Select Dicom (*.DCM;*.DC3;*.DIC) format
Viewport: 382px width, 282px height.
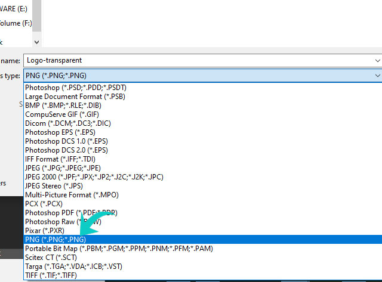click(203, 123)
